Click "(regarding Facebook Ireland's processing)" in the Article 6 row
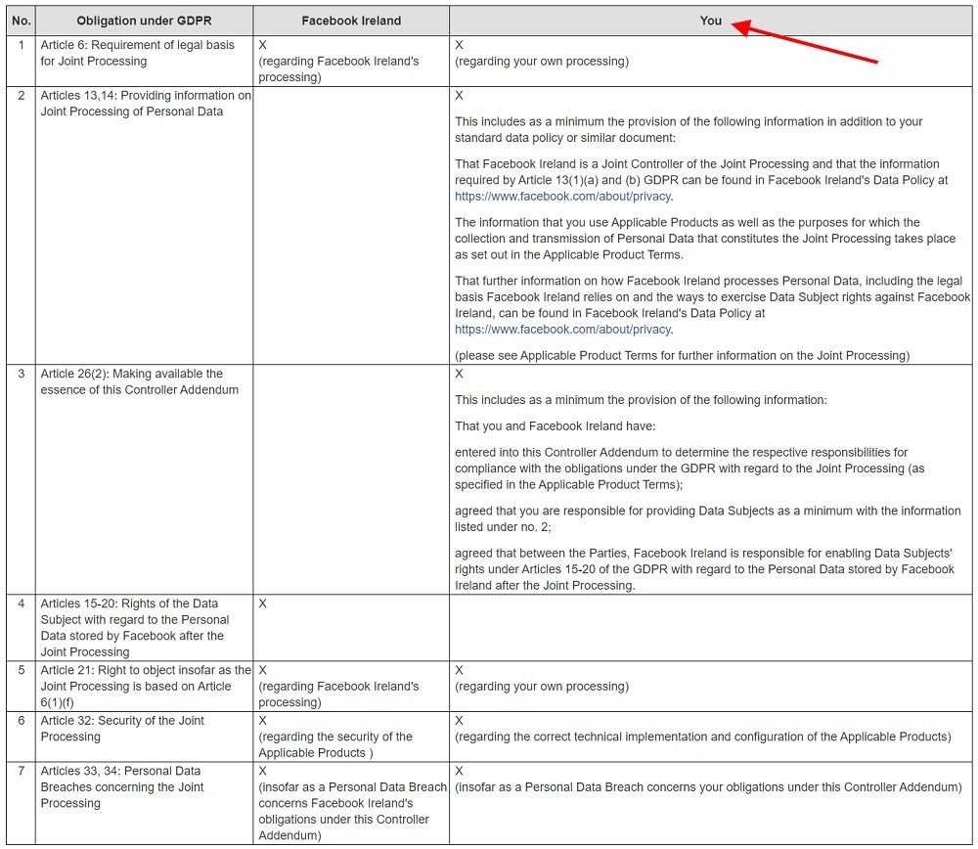This screenshot has width=978, height=849. pyautogui.click(x=338, y=69)
